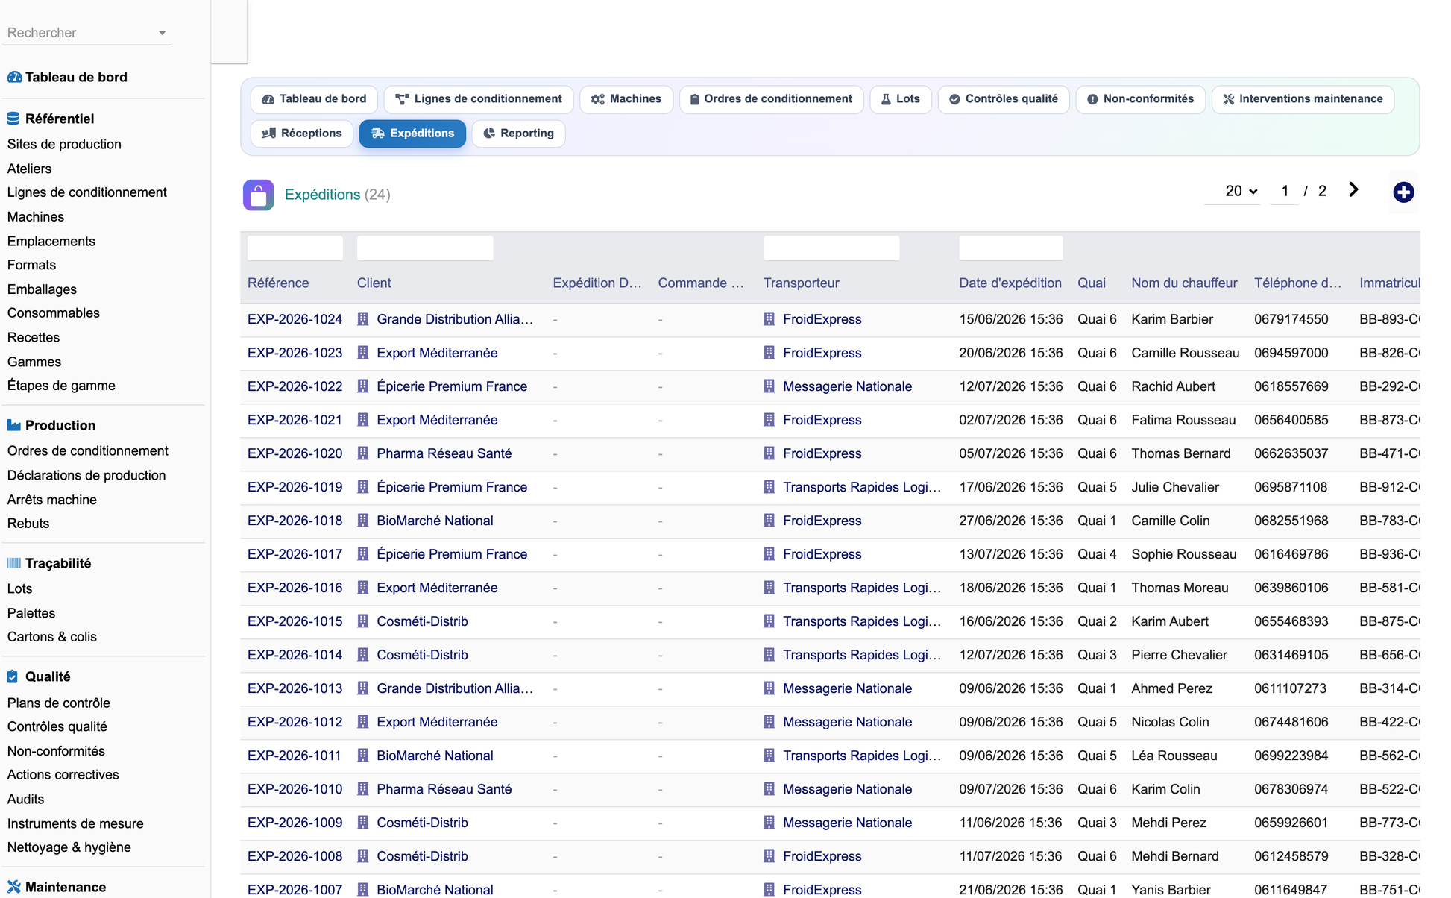
Task: Open Palettes in sidebar
Action: point(31,613)
